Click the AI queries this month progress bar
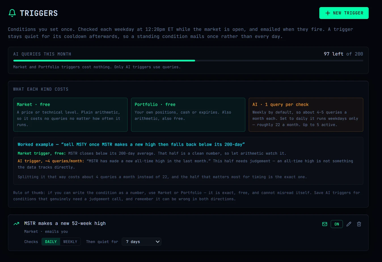Viewport: 382px width, 262px height. click(x=188, y=61)
